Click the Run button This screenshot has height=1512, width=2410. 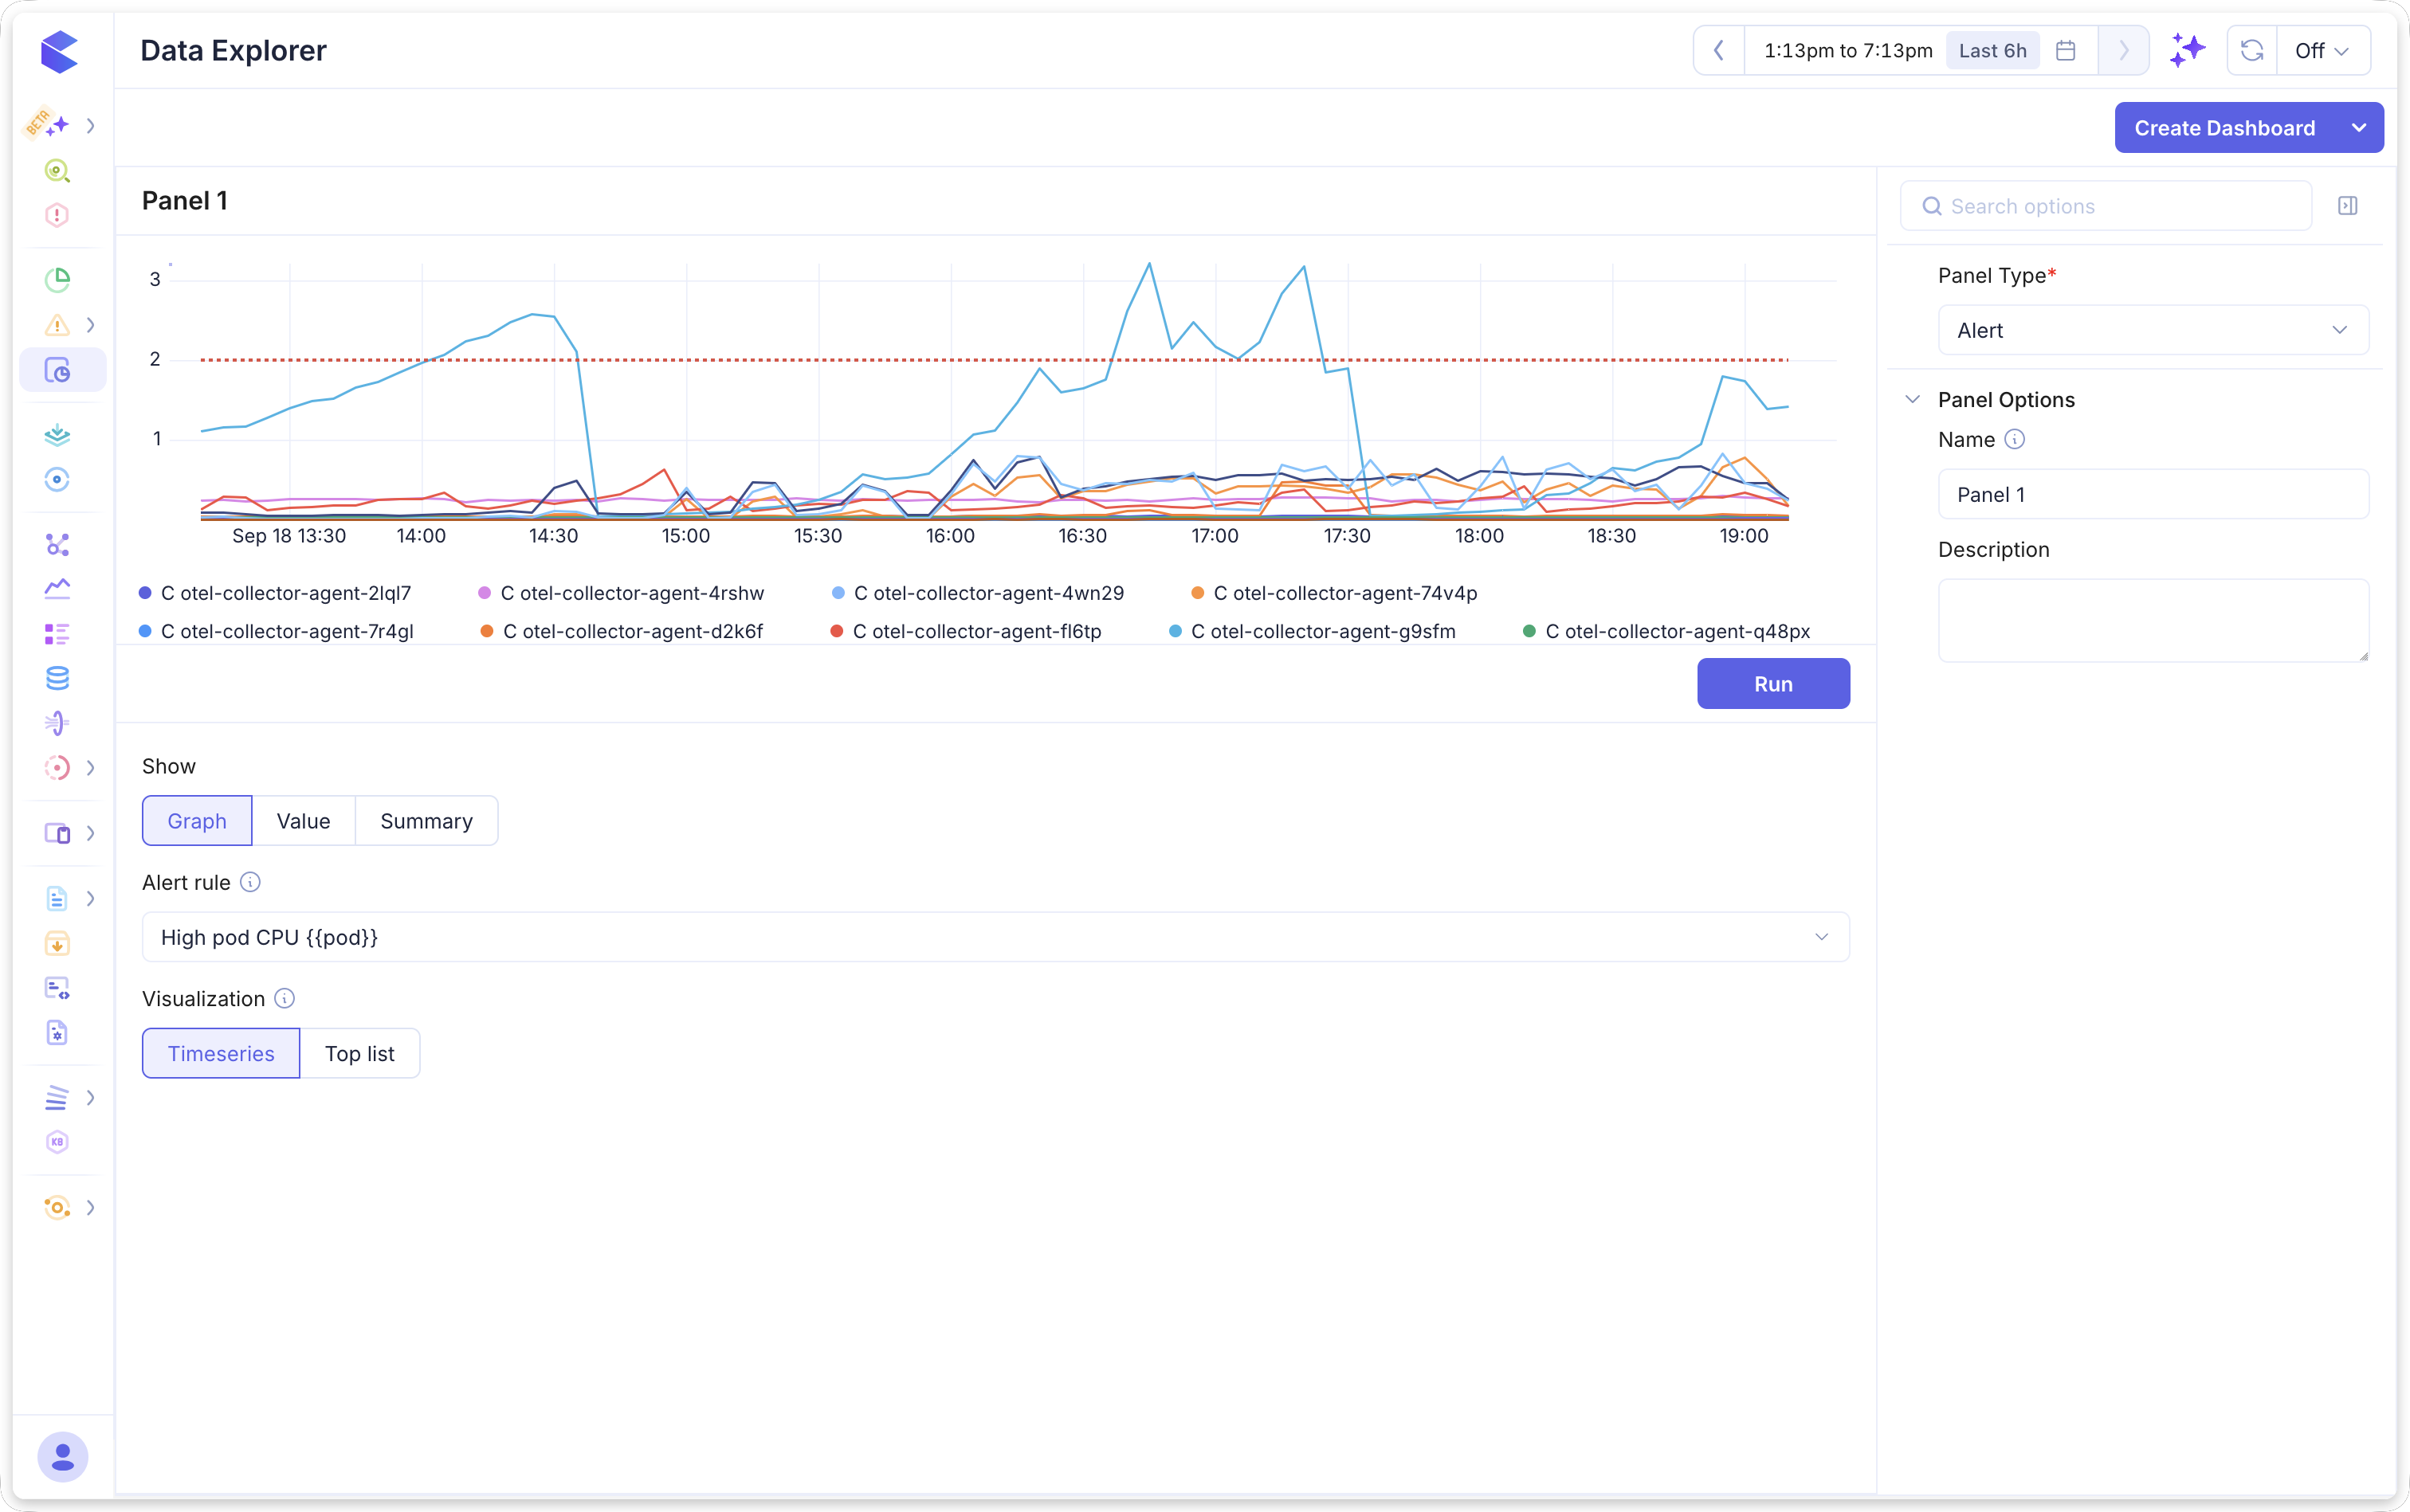click(x=1772, y=684)
